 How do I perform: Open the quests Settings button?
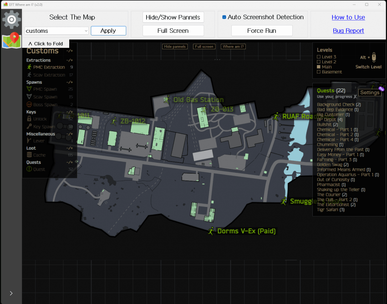[370, 93]
